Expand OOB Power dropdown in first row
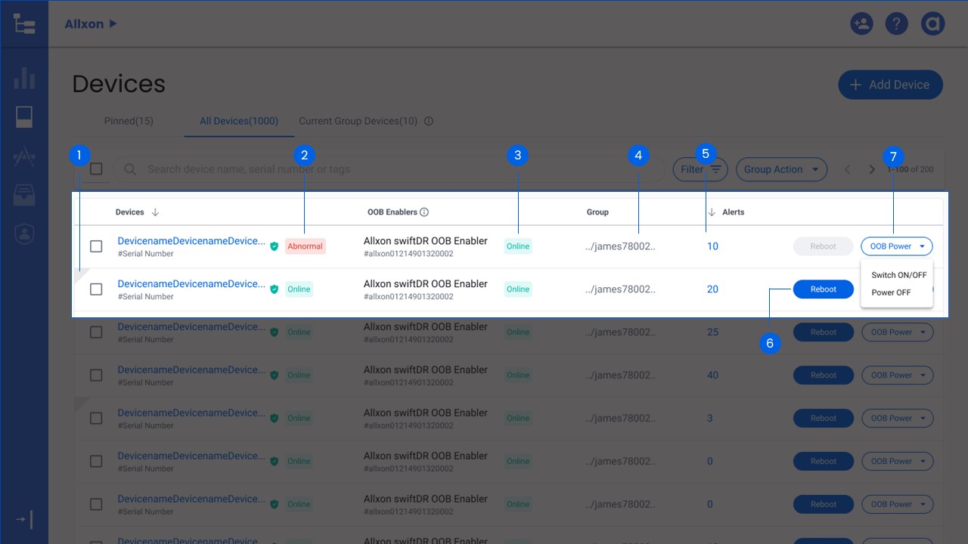The height and width of the screenshot is (544, 968). point(896,246)
